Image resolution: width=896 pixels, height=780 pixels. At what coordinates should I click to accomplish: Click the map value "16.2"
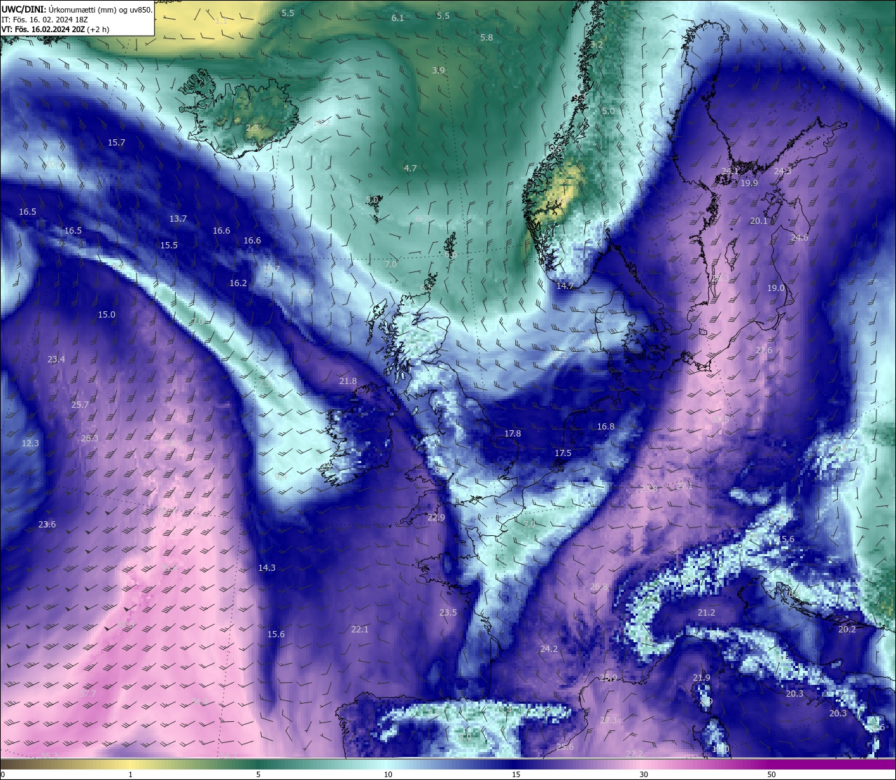point(238,283)
